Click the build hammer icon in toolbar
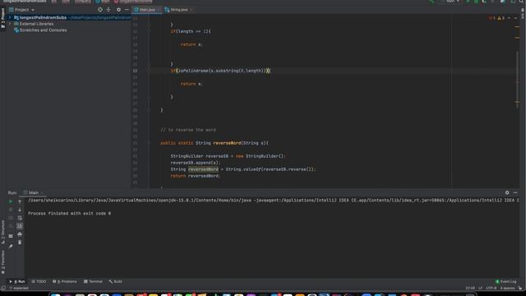The image size is (526, 296). pos(431,2)
